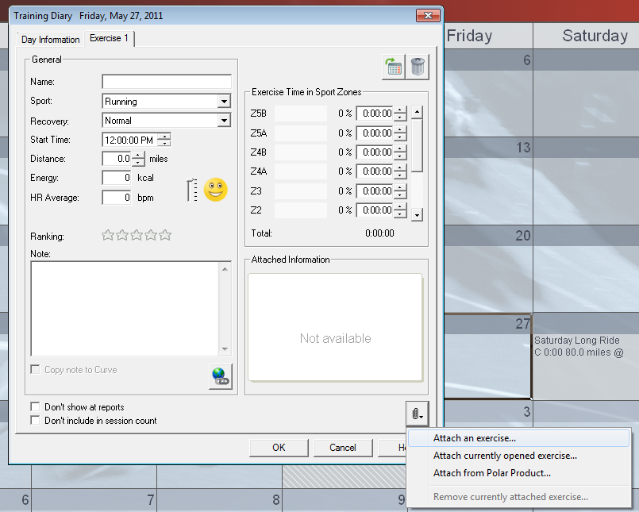
Task: Expand the Recovery dropdown showing Normal
Action: pyautogui.click(x=166, y=120)
